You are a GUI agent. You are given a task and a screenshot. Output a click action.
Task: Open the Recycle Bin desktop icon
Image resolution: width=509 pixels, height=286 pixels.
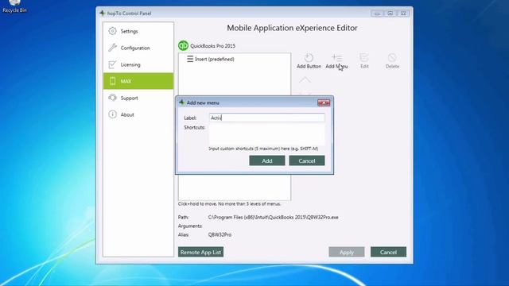pos(14,6)
